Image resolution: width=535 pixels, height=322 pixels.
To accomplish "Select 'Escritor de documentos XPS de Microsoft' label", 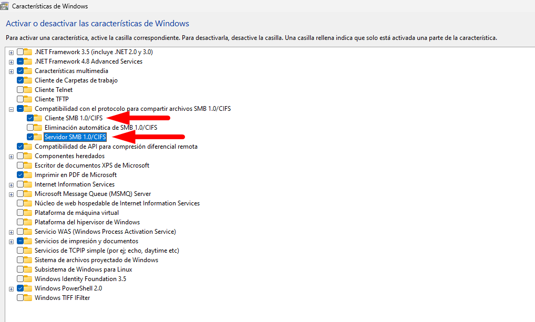I will [92, 165].
